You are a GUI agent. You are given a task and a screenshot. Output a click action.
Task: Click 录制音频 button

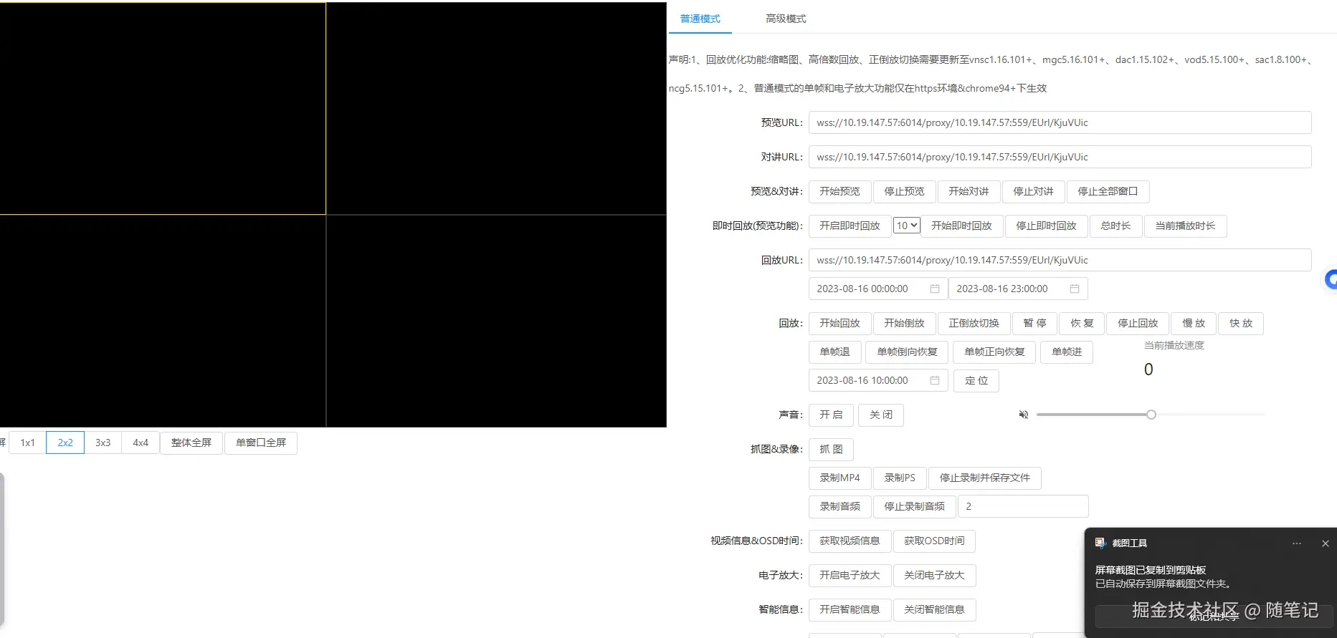(840, 506)
